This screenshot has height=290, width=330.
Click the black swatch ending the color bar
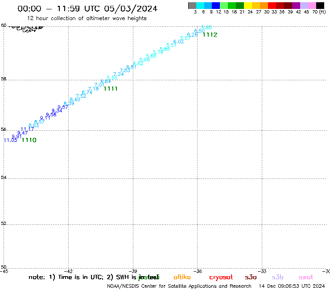[x=320, y=5]
